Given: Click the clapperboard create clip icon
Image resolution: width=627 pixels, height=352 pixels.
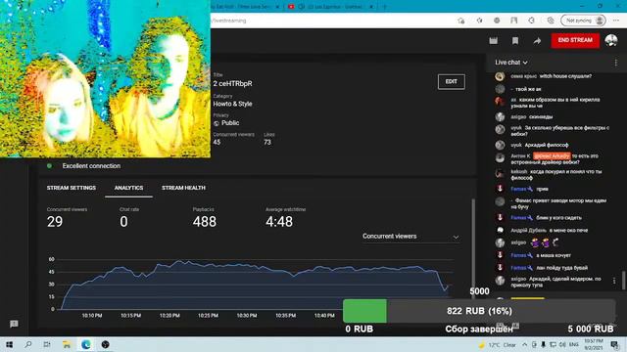Looking at the screenshot, I should pyautogui.click(x=494, y=40).
